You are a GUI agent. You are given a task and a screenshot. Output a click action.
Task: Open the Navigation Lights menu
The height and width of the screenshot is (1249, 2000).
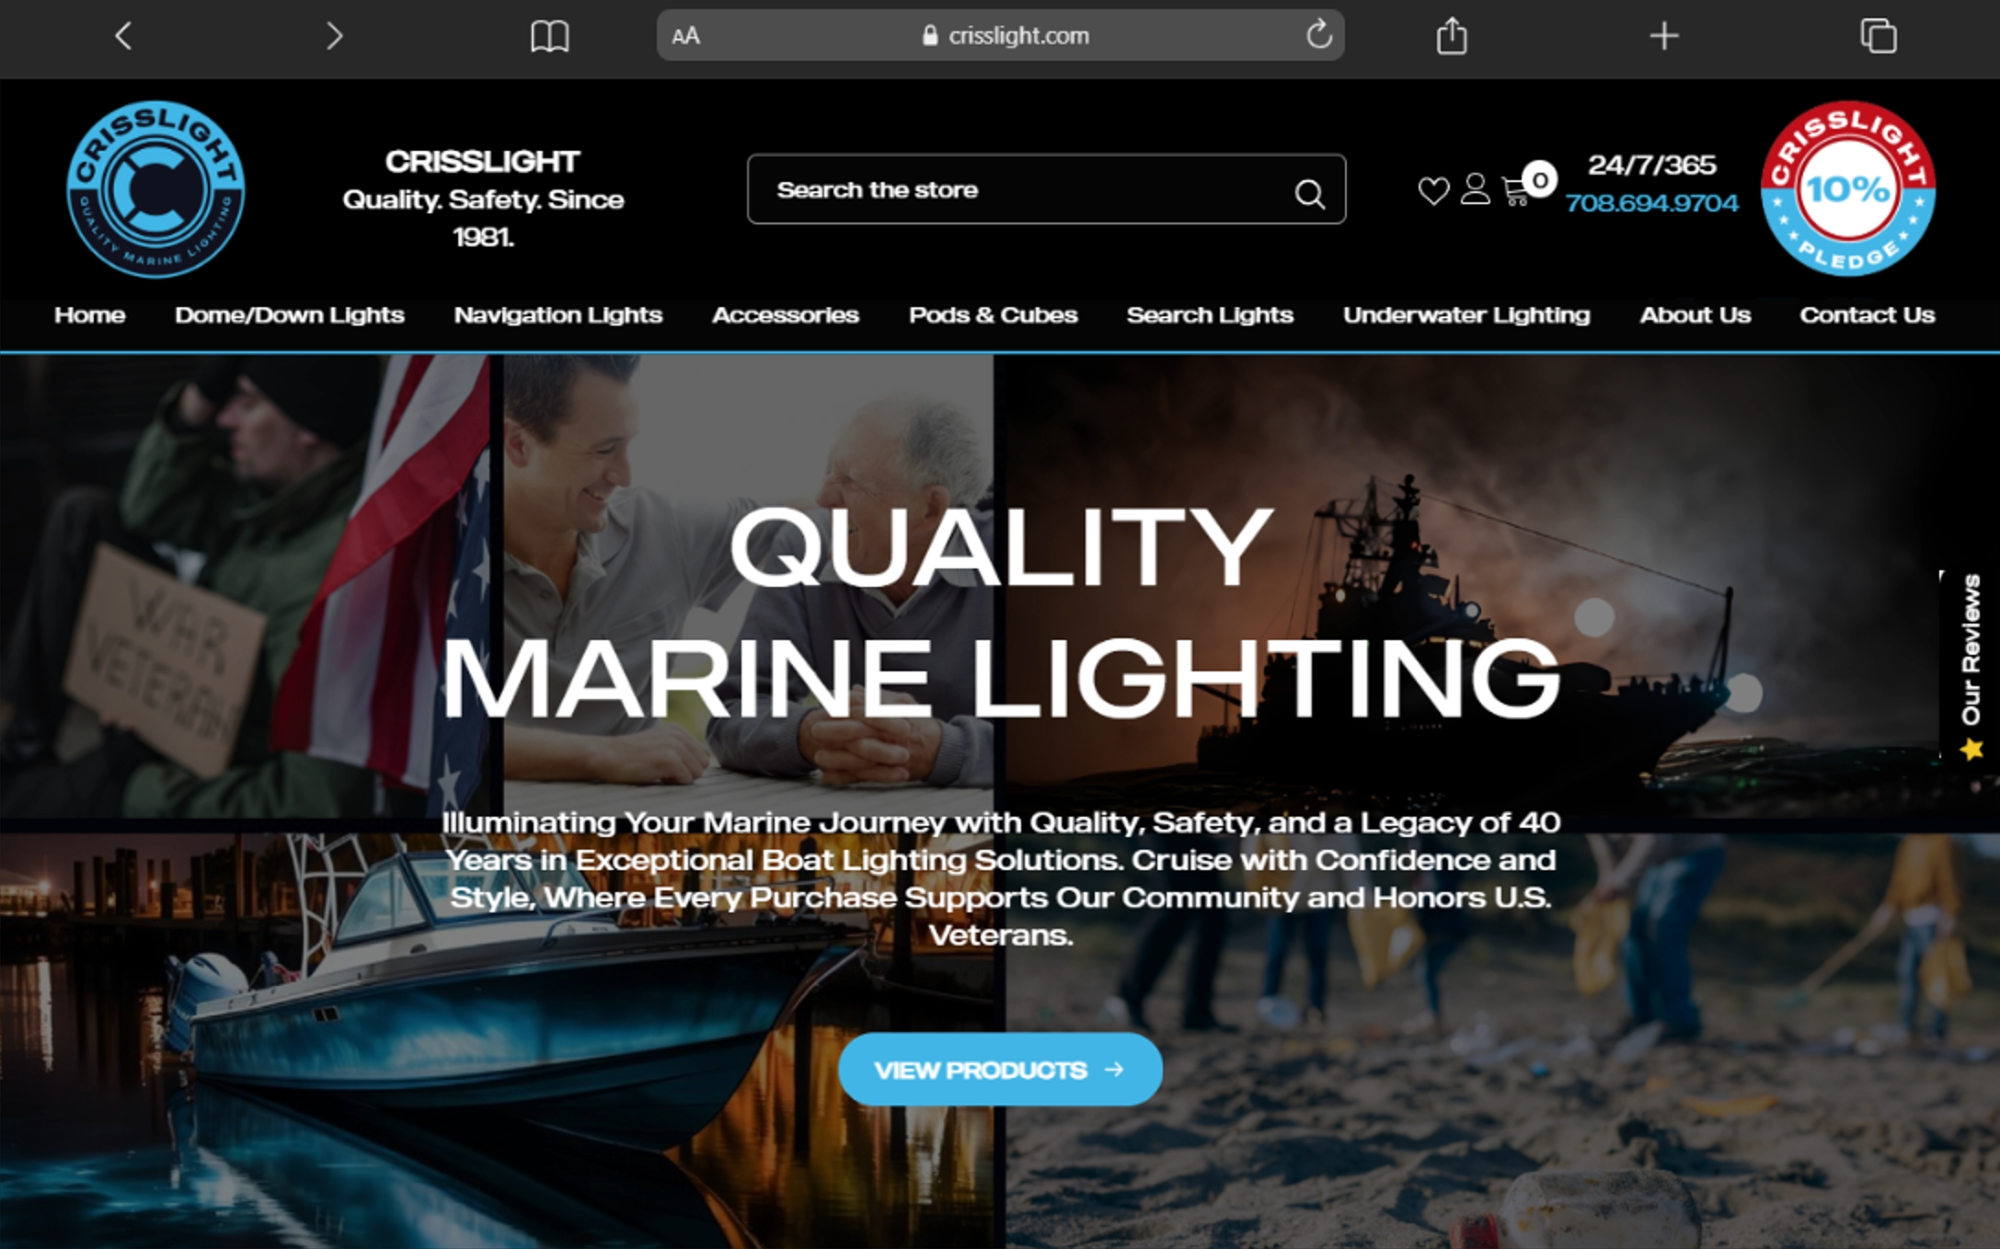tap(557, 315)
